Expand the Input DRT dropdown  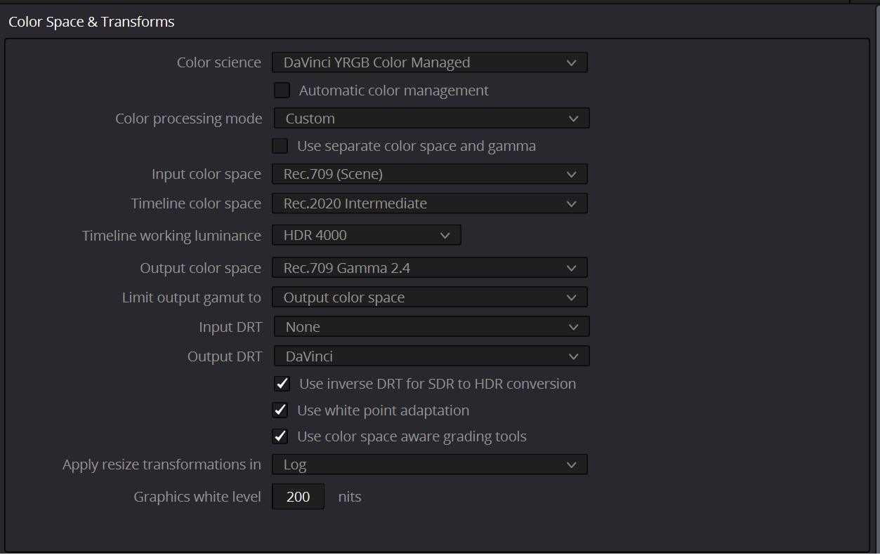click(431, 327)
